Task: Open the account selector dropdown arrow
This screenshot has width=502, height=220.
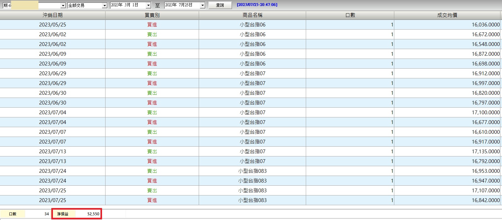Action: (63, 5)
